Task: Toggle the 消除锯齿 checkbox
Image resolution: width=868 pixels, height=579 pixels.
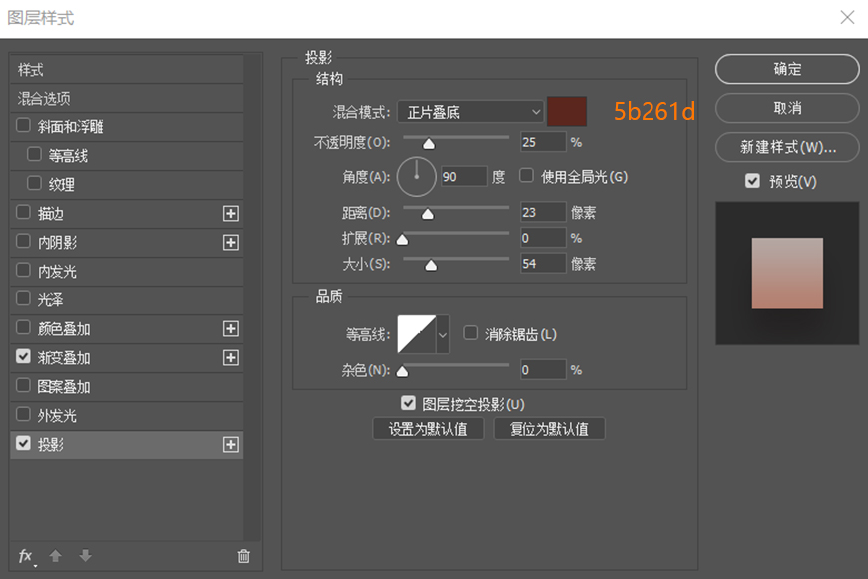Action: (x=470, y=333)
